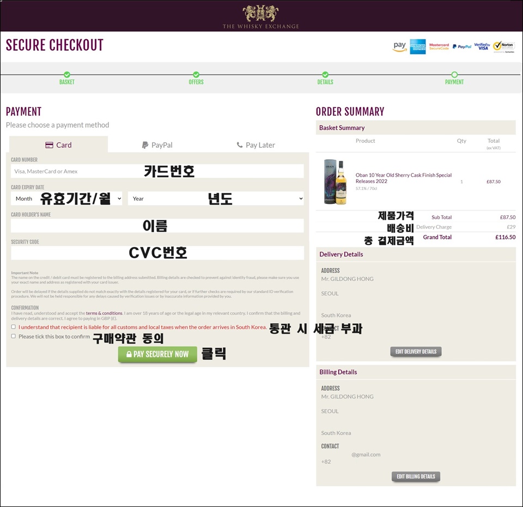The image size is (523, 507).
Task: Click the Sub Total £87.50 value
Action: coord(507,217)
